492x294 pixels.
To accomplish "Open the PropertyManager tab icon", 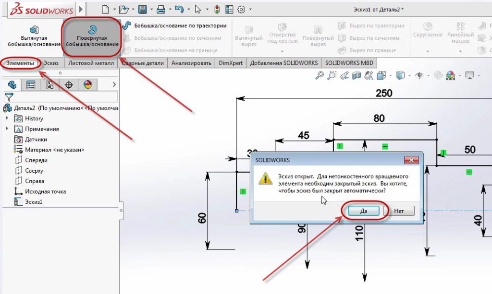I will 31,84.
